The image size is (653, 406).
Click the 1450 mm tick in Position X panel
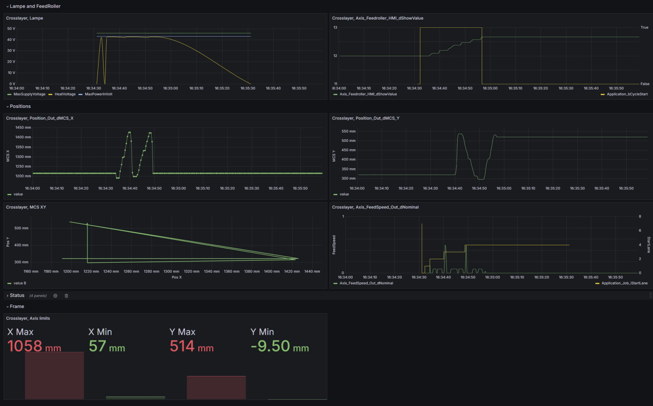click(x=23, y=127)
